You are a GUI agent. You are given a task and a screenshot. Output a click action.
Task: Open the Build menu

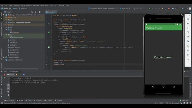42,5
